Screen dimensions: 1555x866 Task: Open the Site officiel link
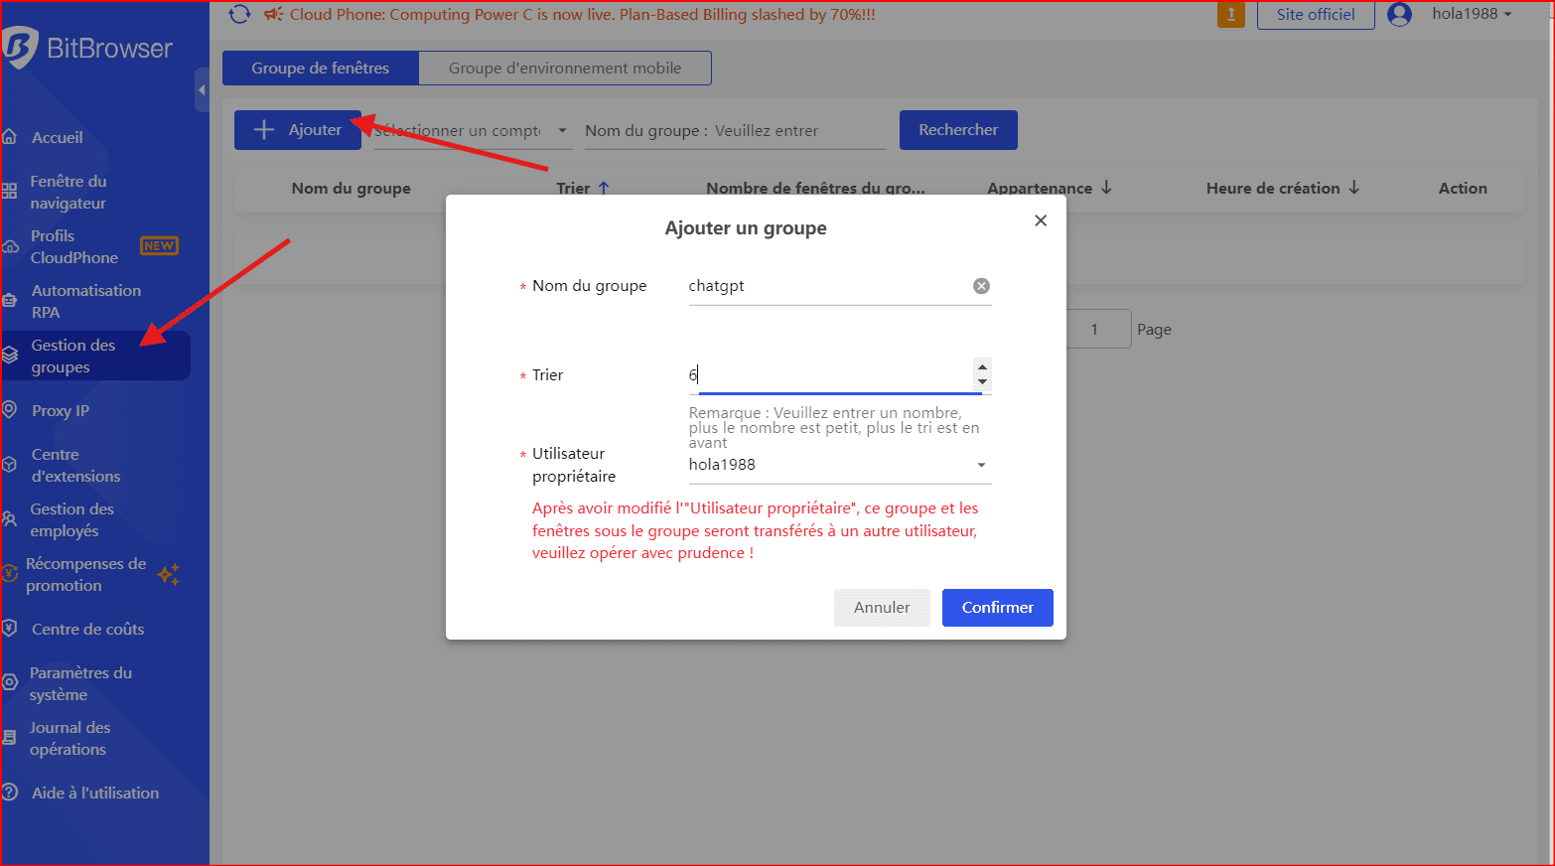[1315, 15]
